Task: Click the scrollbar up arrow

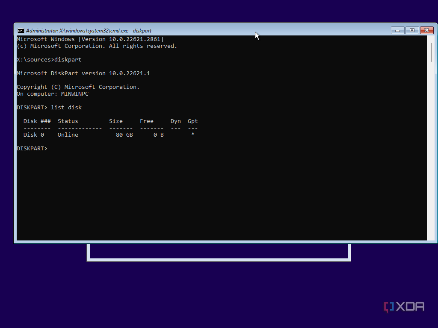Action: click(x=431, y=38)
